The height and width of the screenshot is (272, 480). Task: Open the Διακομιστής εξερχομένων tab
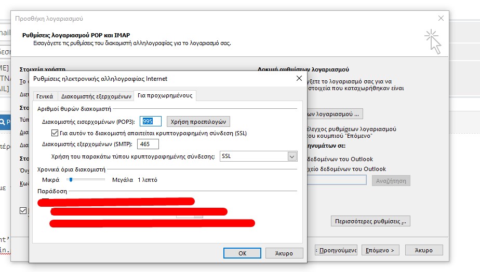[96, 96]
